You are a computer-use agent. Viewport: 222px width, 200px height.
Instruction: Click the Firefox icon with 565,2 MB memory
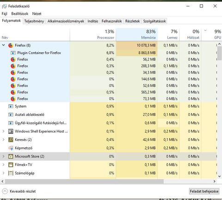tap(13, 92)
